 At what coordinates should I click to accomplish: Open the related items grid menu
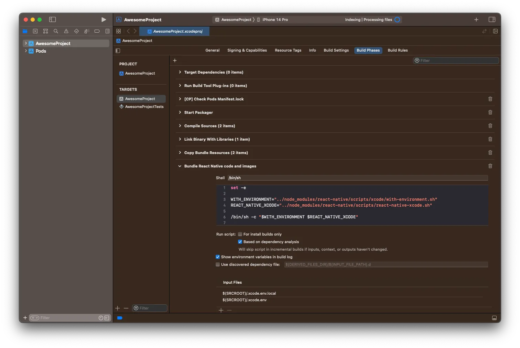tap(118, 31)
